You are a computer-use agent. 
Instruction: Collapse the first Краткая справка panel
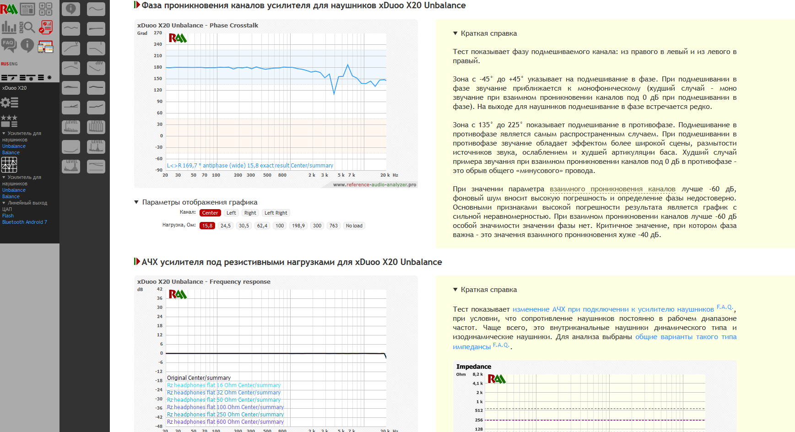(455, 33)
